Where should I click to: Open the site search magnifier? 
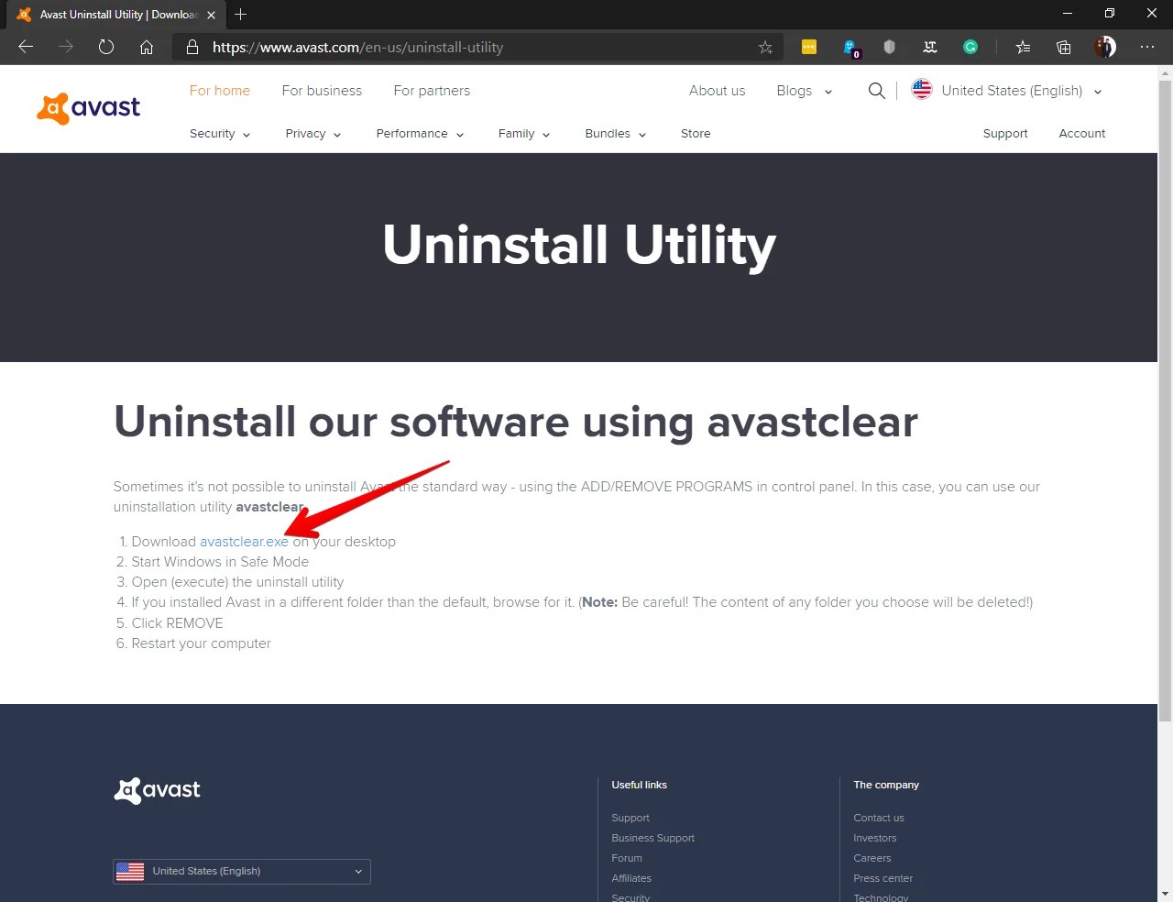877,91
